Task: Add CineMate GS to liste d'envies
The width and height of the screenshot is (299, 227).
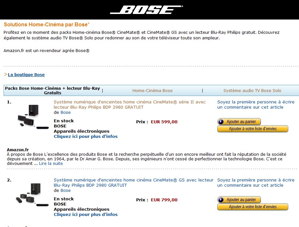Action: point(253,207)
